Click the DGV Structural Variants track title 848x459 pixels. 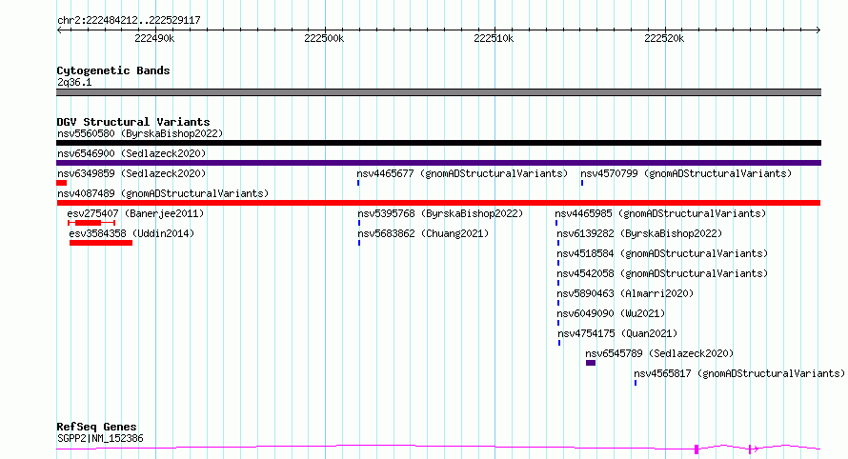(x=133, y=122)
